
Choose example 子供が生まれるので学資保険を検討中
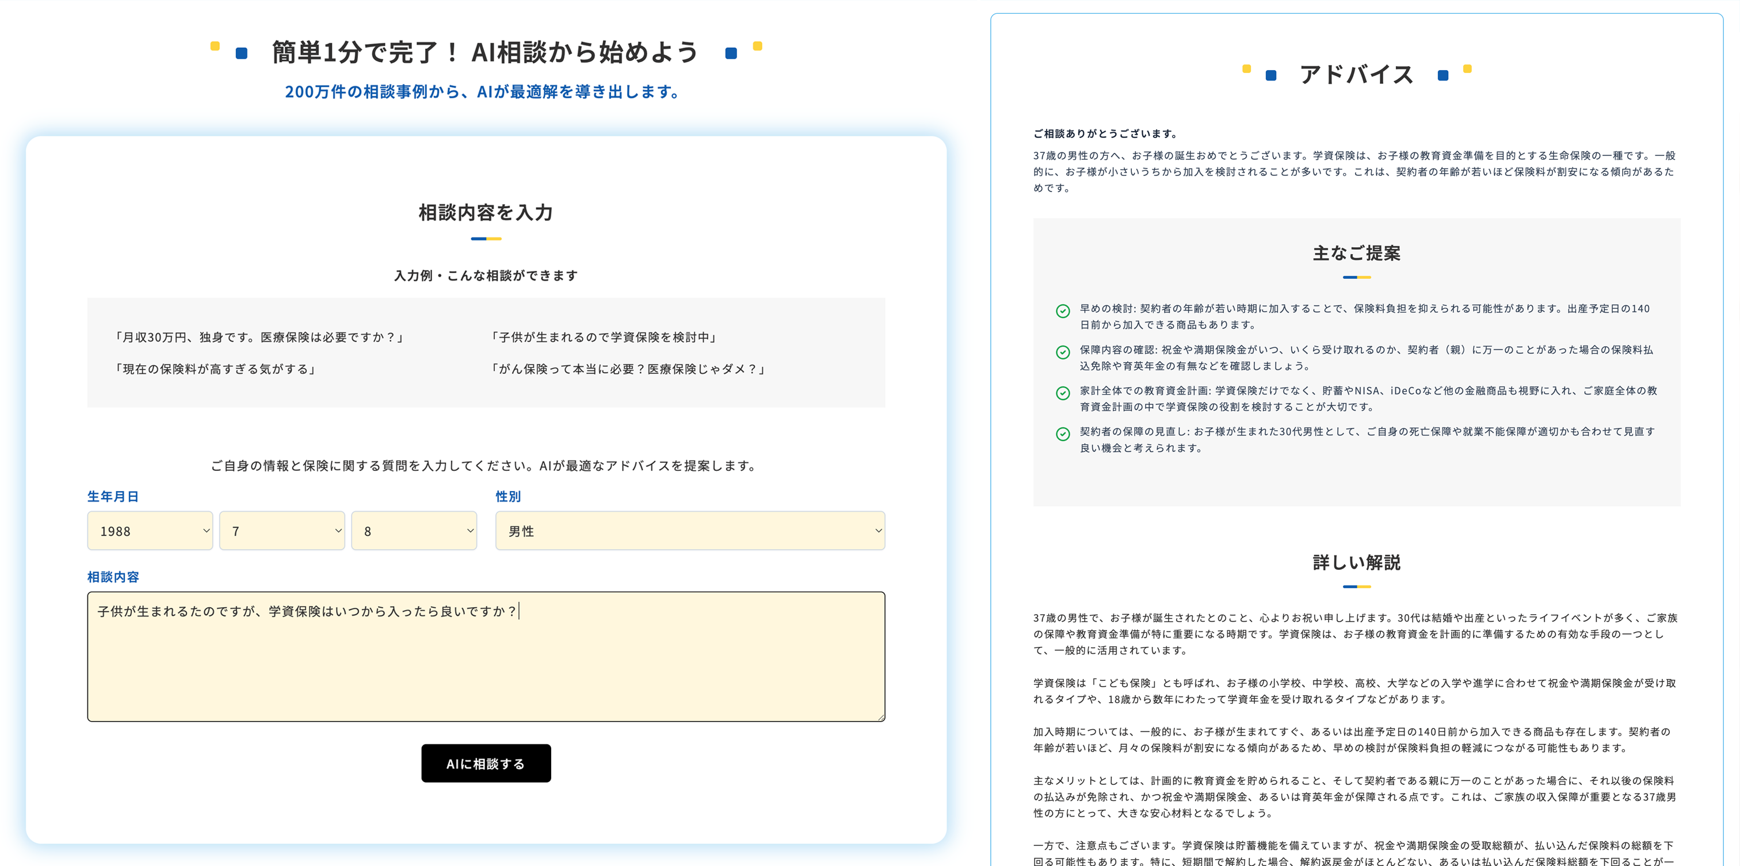pos(604,337)
